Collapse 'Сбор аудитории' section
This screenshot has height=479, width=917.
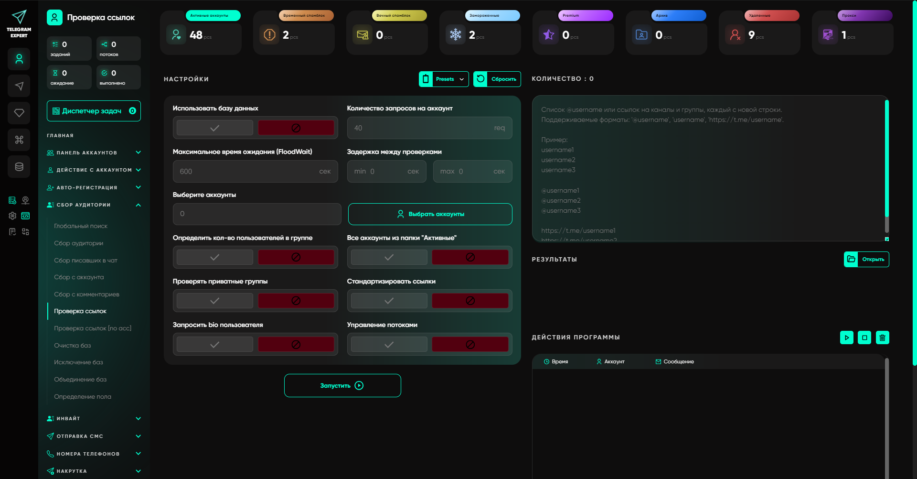pos(94,205)
